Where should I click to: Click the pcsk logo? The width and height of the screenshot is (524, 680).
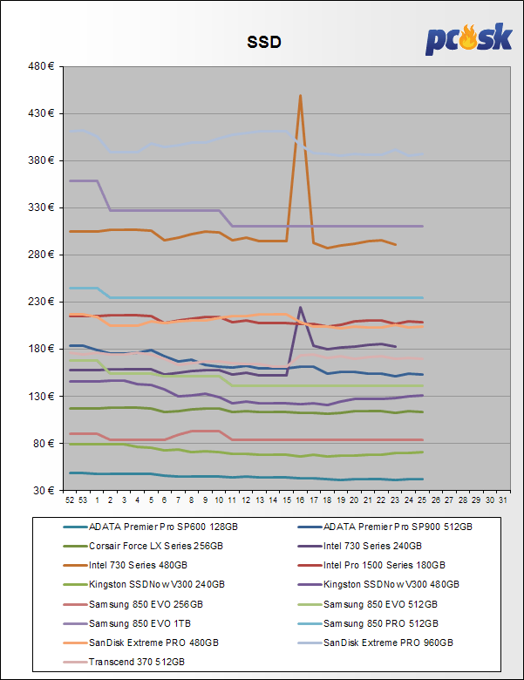(468, 38)
